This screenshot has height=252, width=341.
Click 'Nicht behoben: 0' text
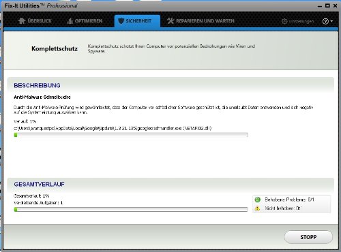[x=283, y=208]
